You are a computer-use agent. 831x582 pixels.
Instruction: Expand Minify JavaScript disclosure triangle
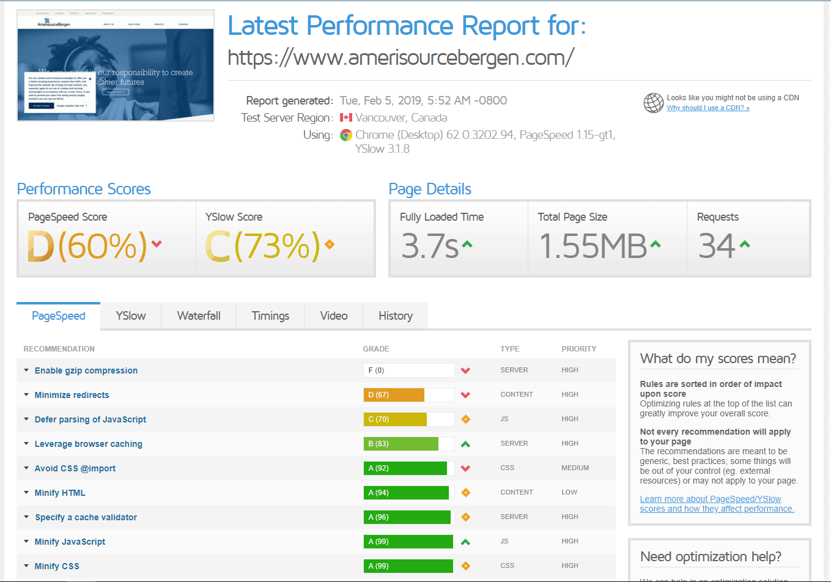[x=26, y=541]
